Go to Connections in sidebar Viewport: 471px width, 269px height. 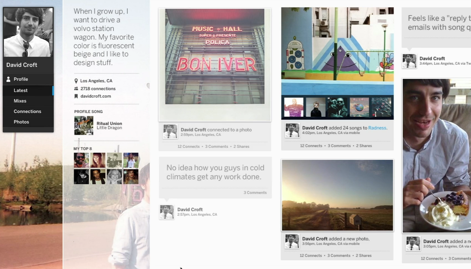click(x=27, y=111)
